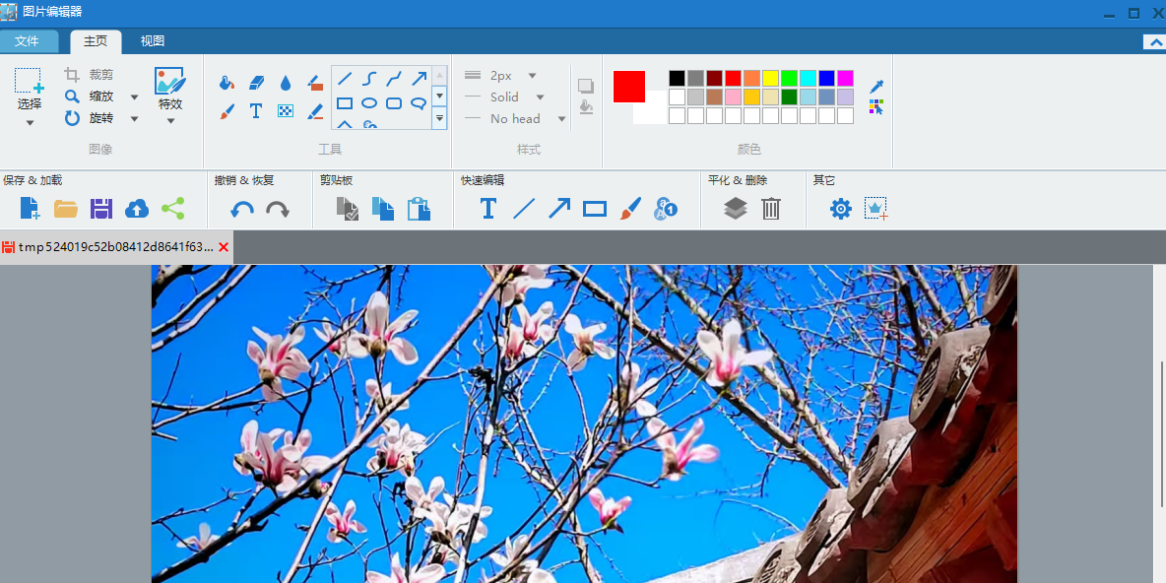The image size is (1166, 583).
Task: Open the No head arrowhead dropdown
Action: tap(560, 118)
